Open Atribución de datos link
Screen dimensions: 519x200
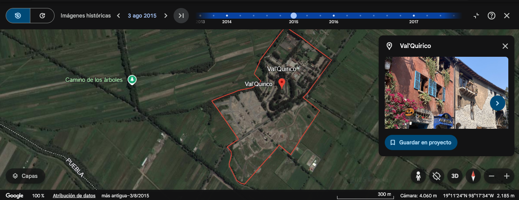[x=74, y=195]
